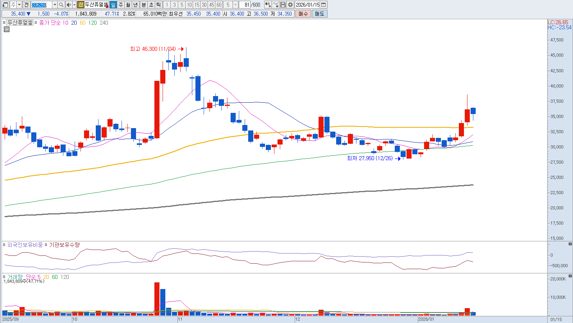This screenshot has width=573, height=323.
Task: Open the data grid icon below stock name
Action: pyautogui.click(x=6, y=29)
